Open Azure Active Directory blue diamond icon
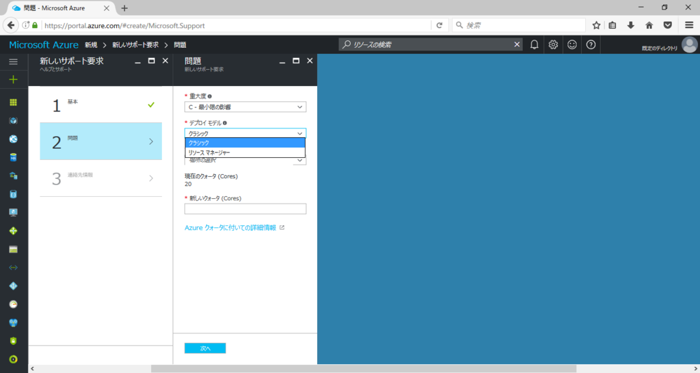The height and width of the screenshot is (373, 700). [14, 286]
